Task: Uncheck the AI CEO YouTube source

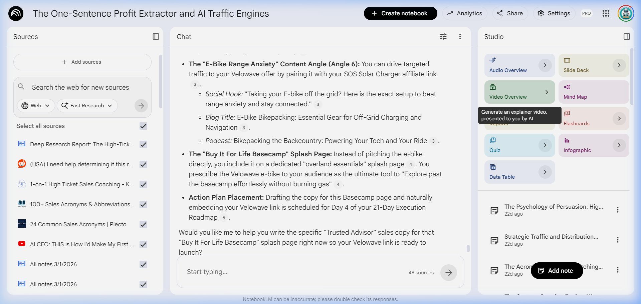Action: pos(143,244)
